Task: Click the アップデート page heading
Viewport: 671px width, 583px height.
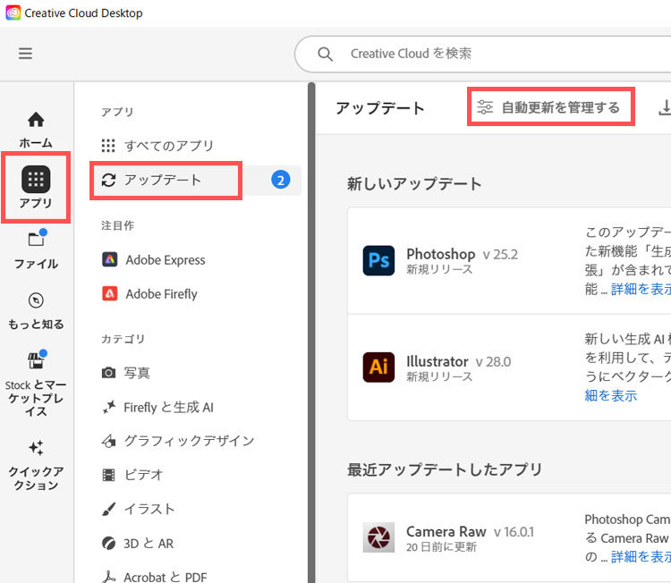Action: [380, 108]
